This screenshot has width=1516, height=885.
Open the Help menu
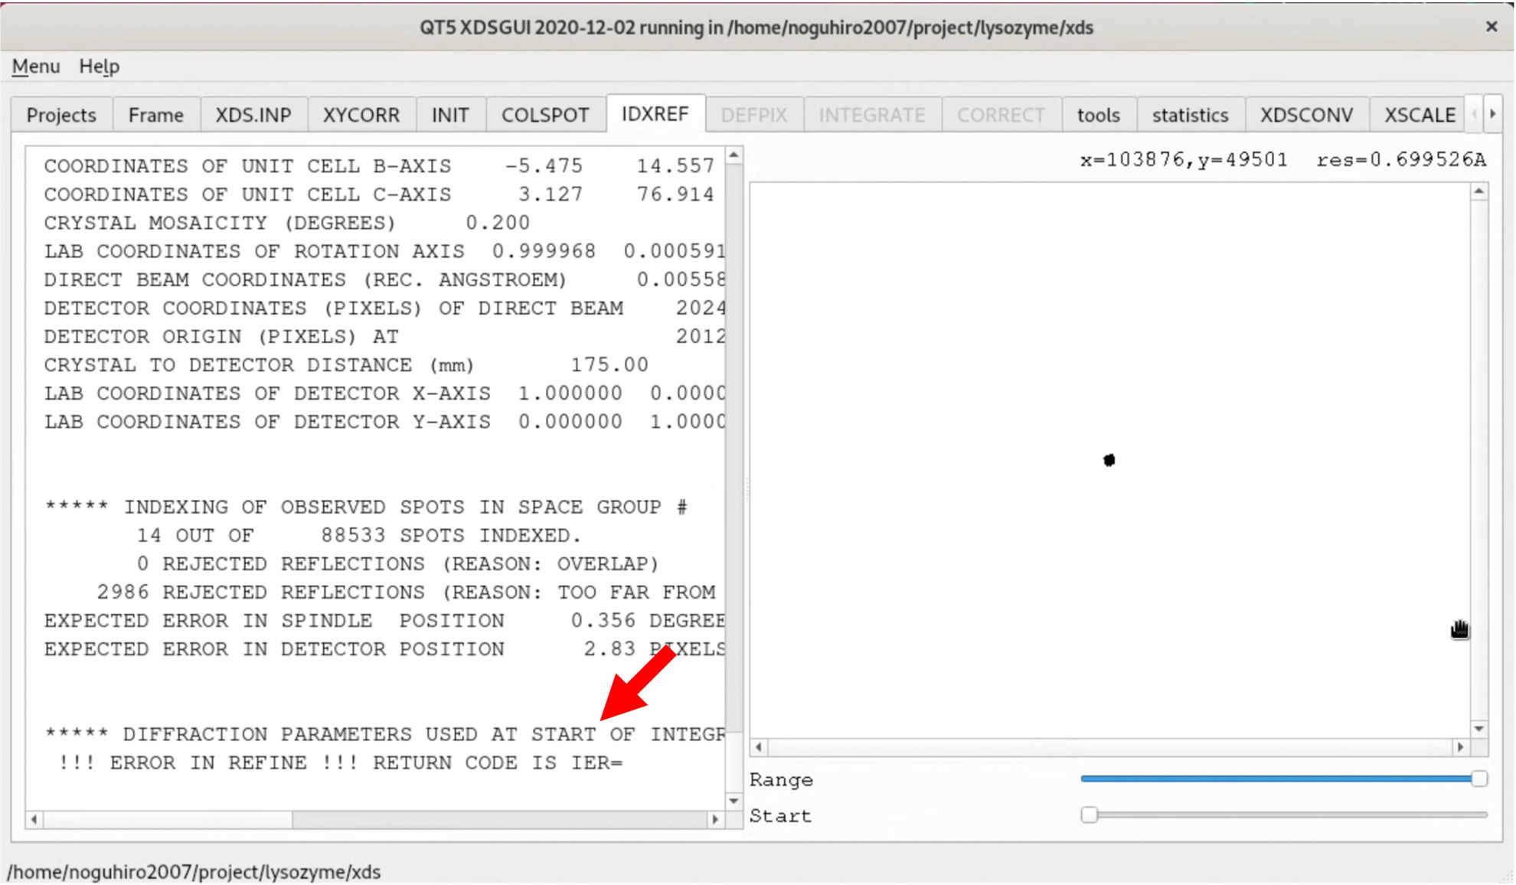coord(99,67)
